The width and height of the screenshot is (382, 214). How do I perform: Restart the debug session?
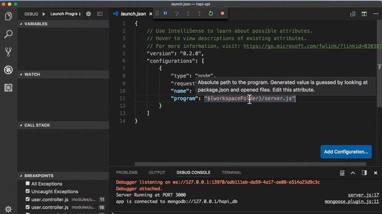(211, 13)
